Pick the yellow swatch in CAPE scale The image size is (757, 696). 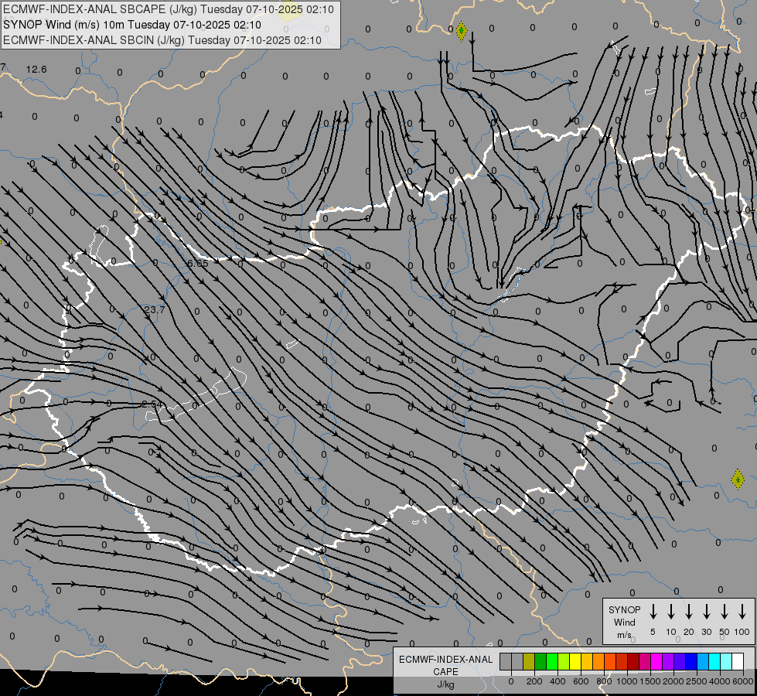(x=575, y=661)
